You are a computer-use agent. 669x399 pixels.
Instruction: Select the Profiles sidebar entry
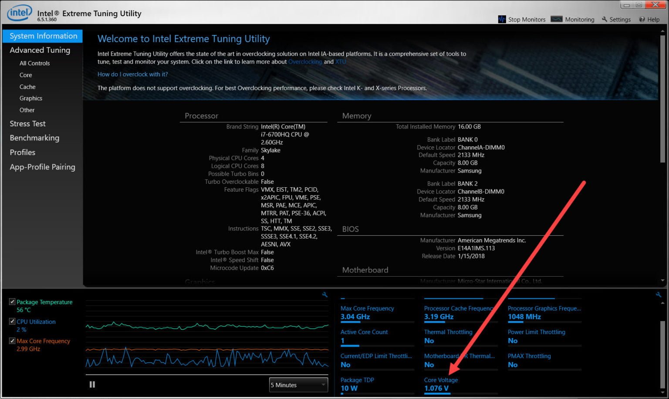point(23,152)
